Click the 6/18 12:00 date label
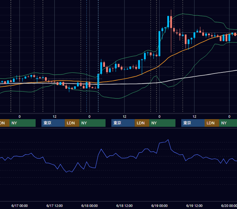Image resolution: width=237 pixels, height=209 pixels. coord(124,206)
